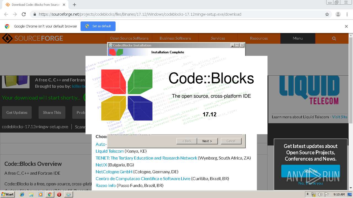The image size is (353, 198).
Task: Switch to Chrome in the taskbar
Action: tap(50, 194)
